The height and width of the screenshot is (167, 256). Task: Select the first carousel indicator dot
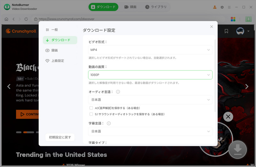19,132
